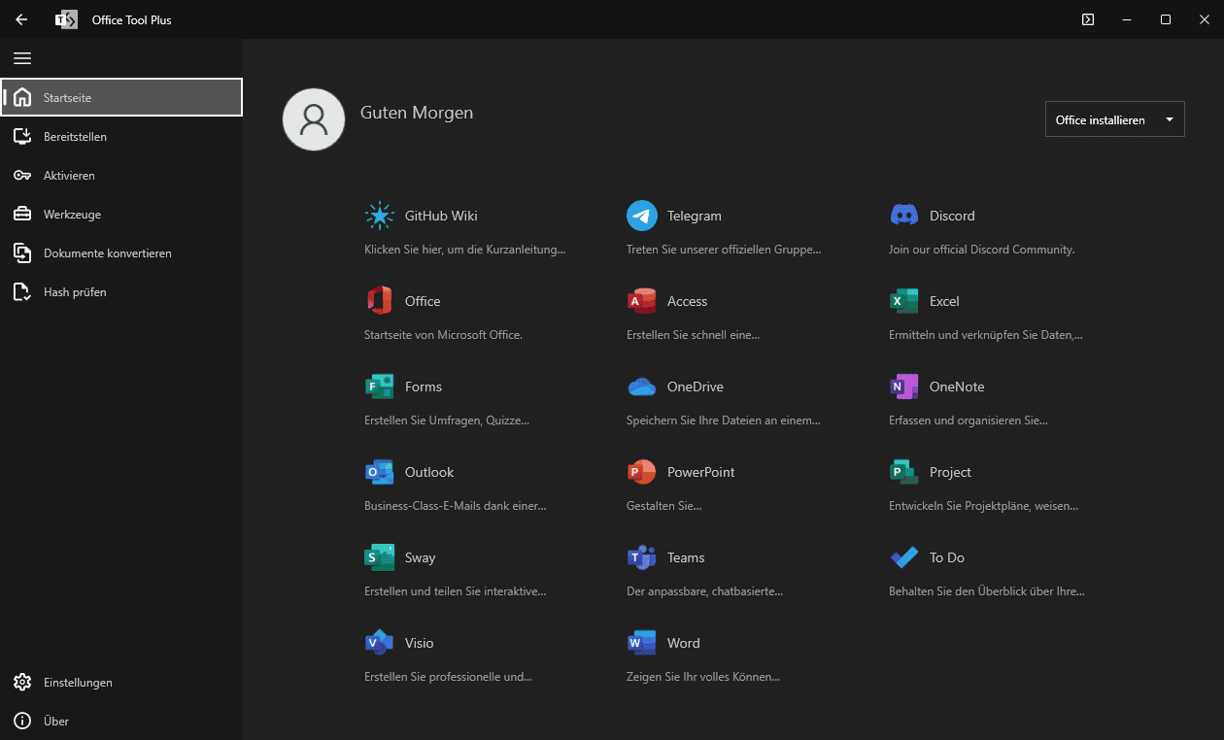Click the Visio app icon

pos(379,643)
